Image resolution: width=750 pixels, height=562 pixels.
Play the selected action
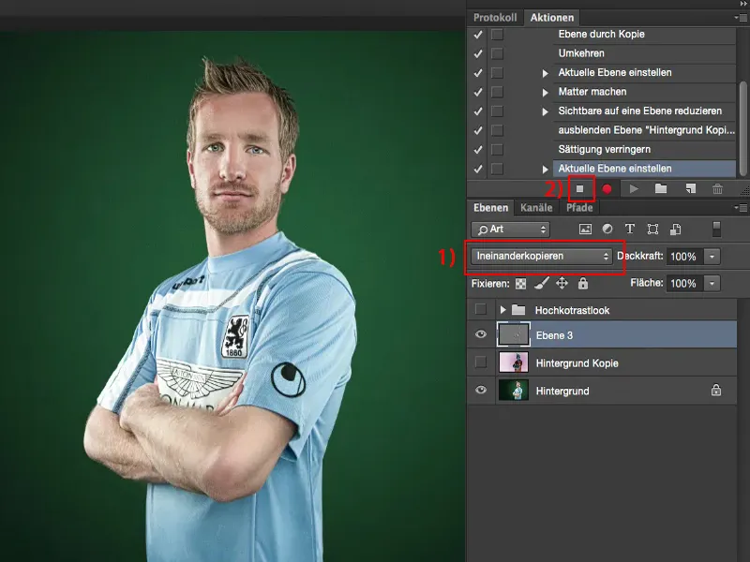point(634,189)
